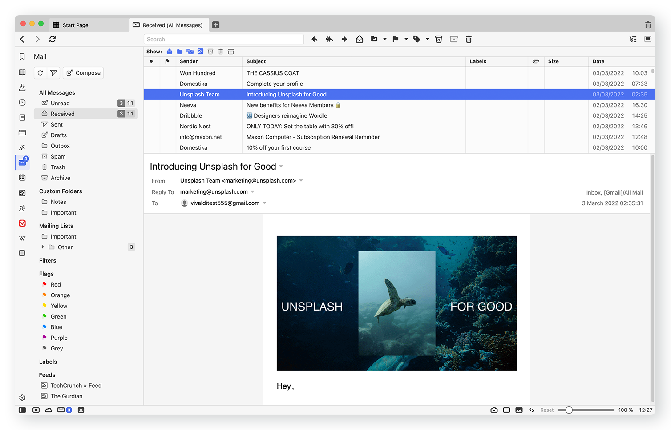Toggle show mailing lists filter
The height and width of the screenshot is (430, 671).
click(190, 52)
